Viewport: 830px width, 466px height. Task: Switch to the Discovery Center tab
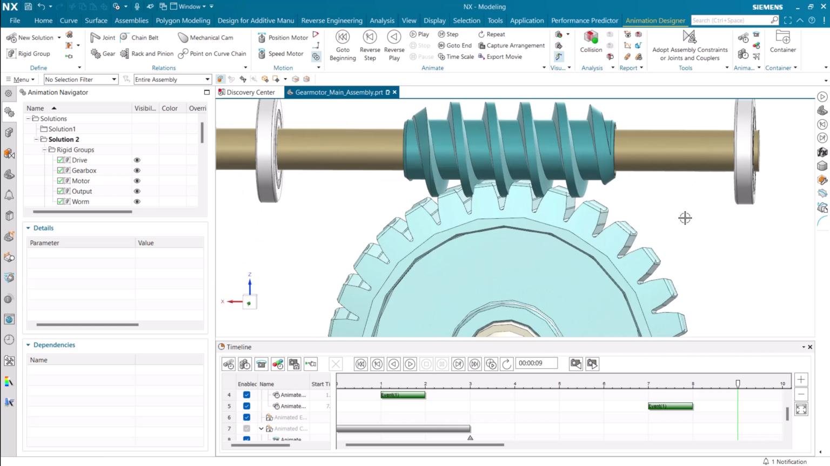pos(246,92)
